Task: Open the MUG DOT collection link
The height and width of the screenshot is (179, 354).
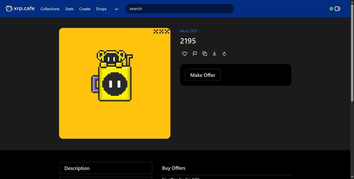Action: [189, 31]
